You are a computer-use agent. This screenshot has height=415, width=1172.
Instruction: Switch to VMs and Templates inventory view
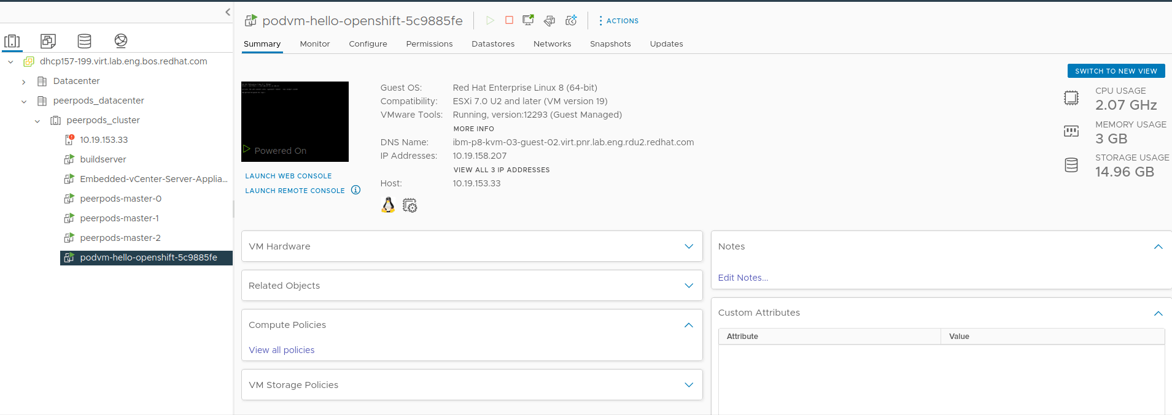48,41
